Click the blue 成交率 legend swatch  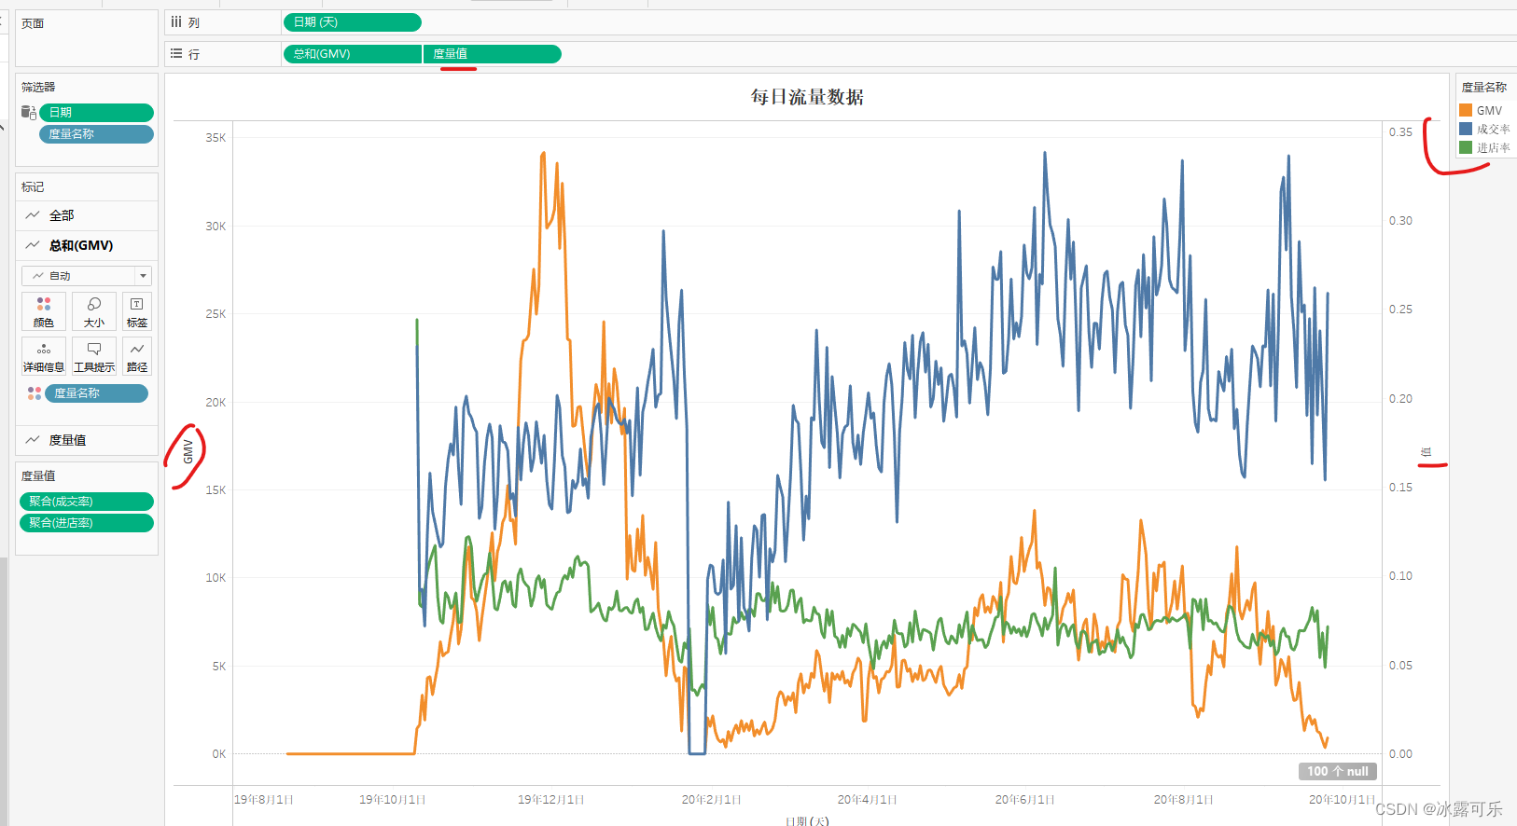coord(1466,129)
